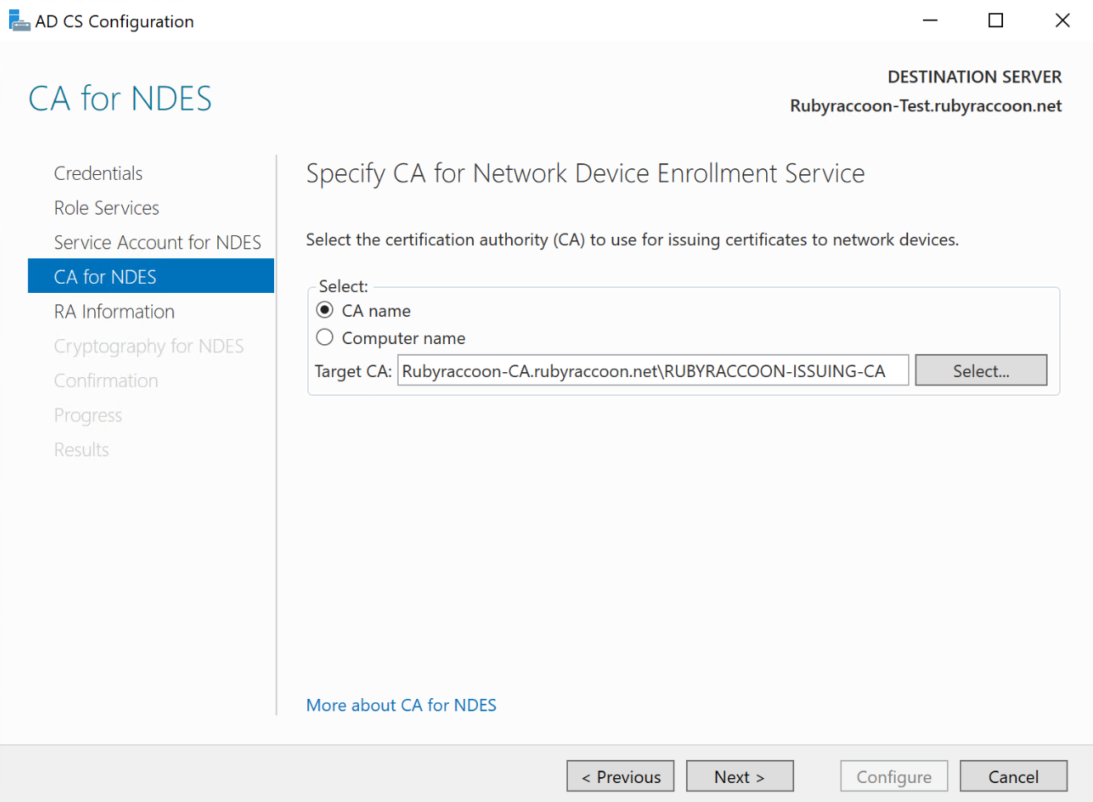Screen dimensions: 1093x802
Task: Open the Role Services step
Action: [106, 208]
